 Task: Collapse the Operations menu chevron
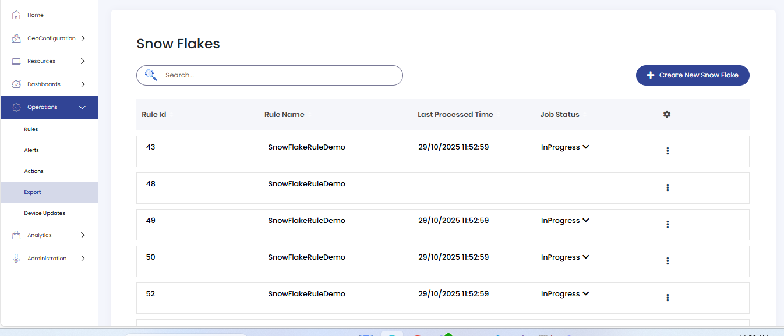pos(82,108)
